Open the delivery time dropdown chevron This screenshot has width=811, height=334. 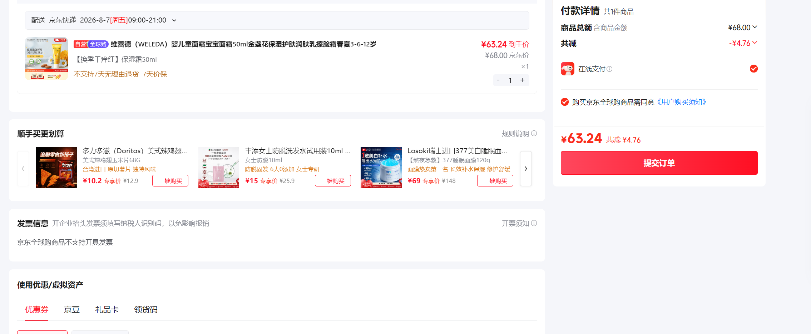(174, 20)
